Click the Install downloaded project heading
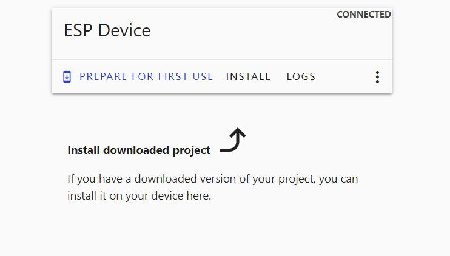Screen dimensions: 450x256 pos(139,150)
